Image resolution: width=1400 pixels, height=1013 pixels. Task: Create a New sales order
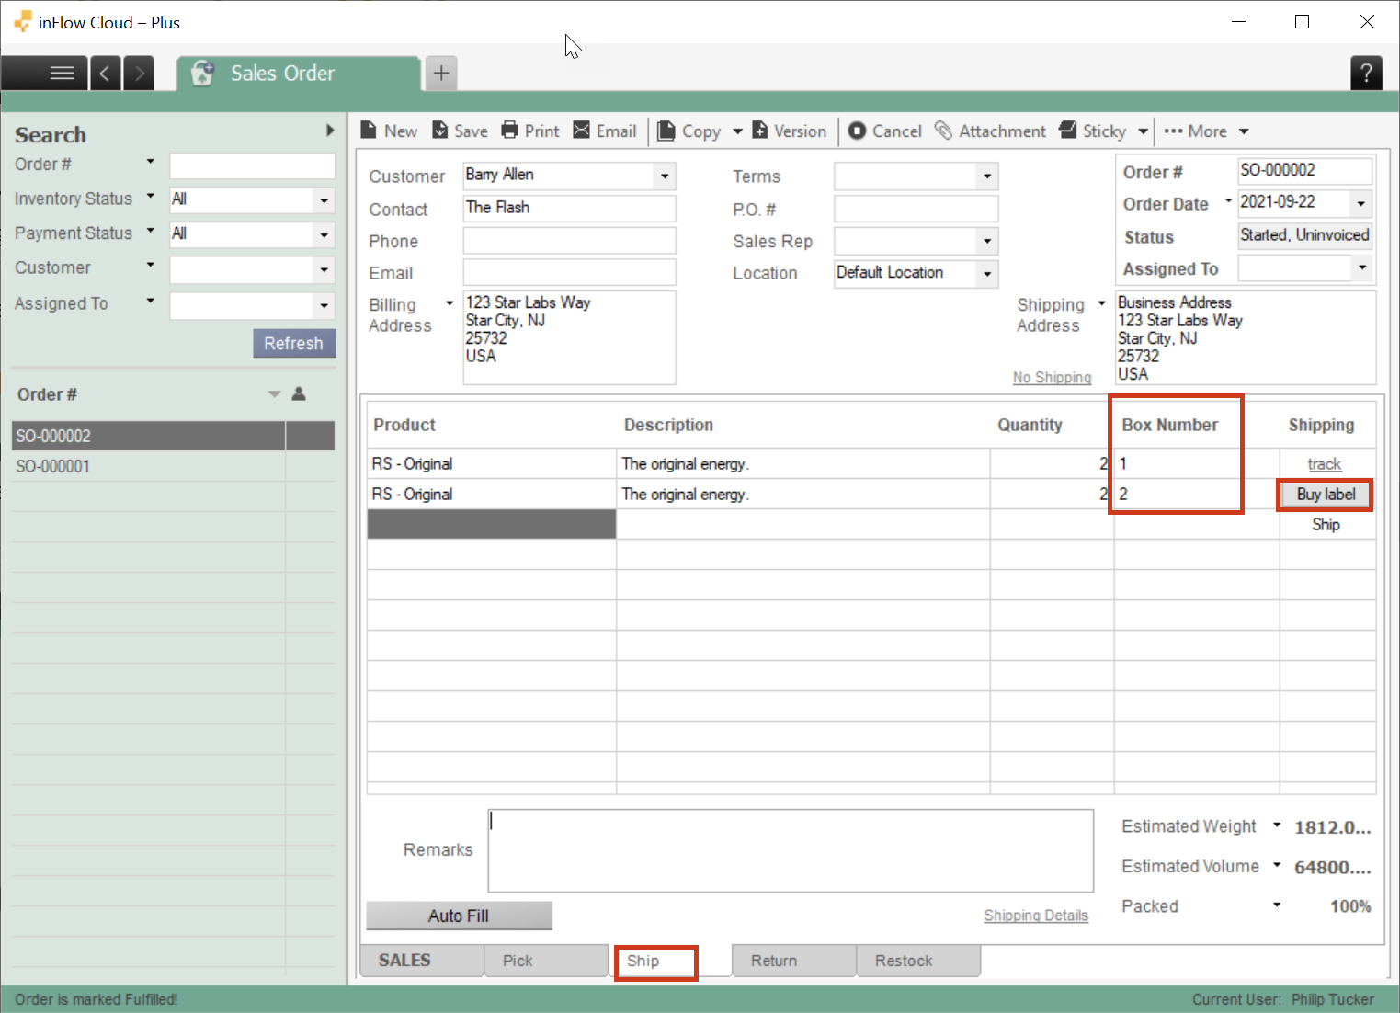[389, 131]
